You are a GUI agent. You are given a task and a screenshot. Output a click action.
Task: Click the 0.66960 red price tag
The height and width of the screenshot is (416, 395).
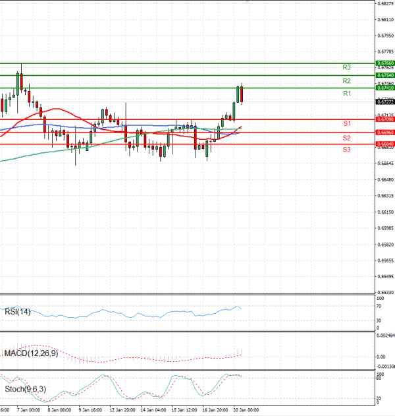pyautogui.click(x=385, y=133)
